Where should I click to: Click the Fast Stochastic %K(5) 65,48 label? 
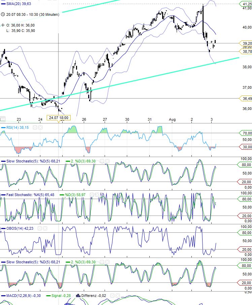point(30,195)
